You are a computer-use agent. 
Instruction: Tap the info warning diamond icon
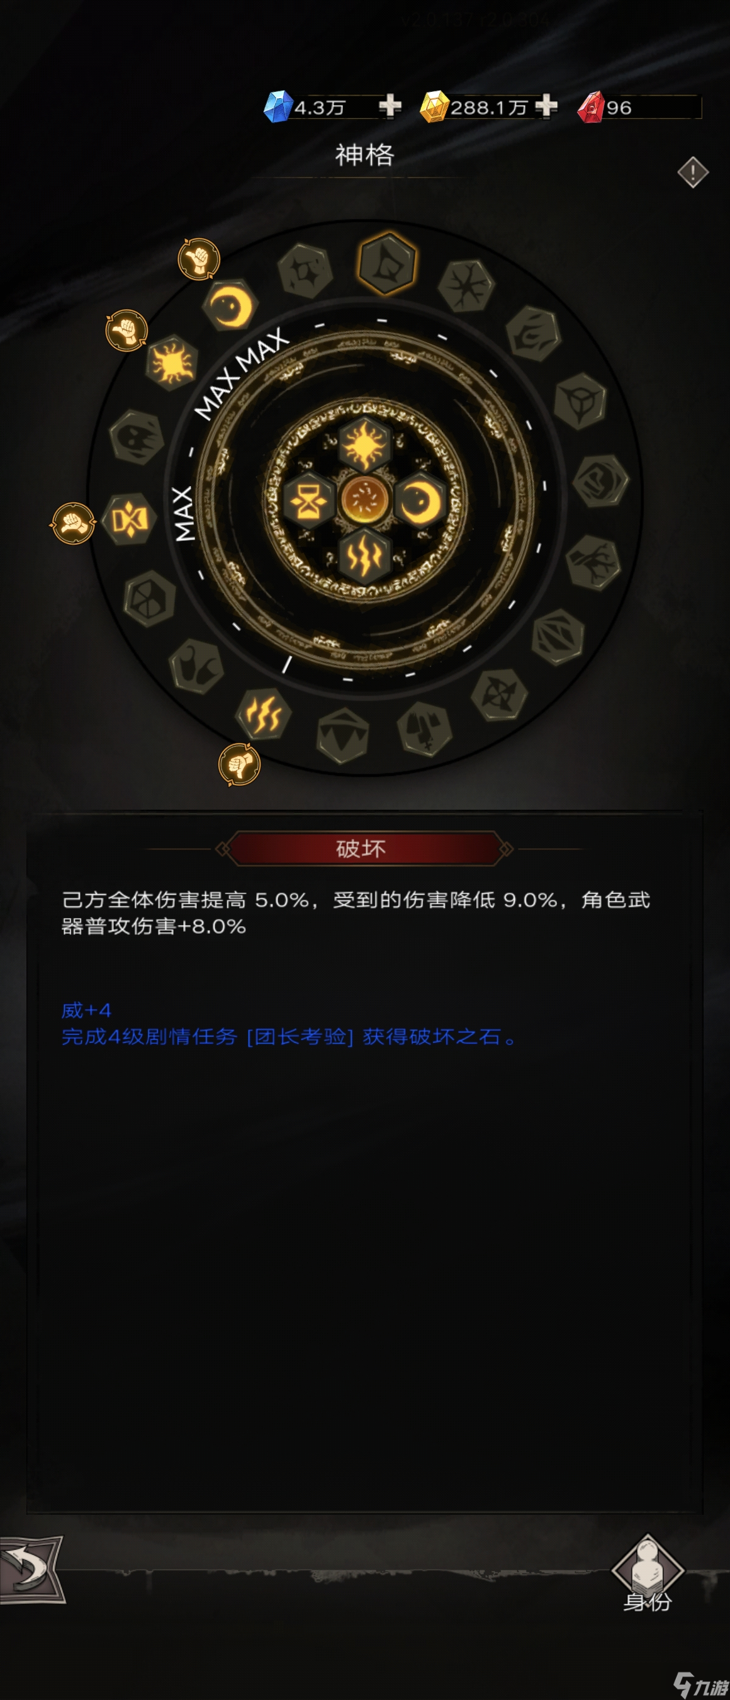click(x=692, y=173)
